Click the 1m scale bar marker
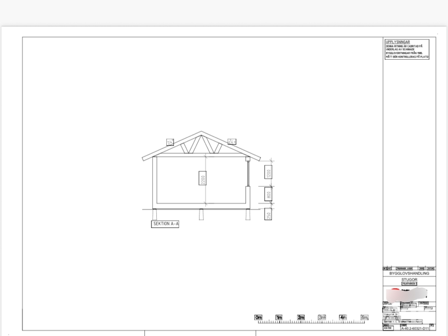 click(279, 318)
